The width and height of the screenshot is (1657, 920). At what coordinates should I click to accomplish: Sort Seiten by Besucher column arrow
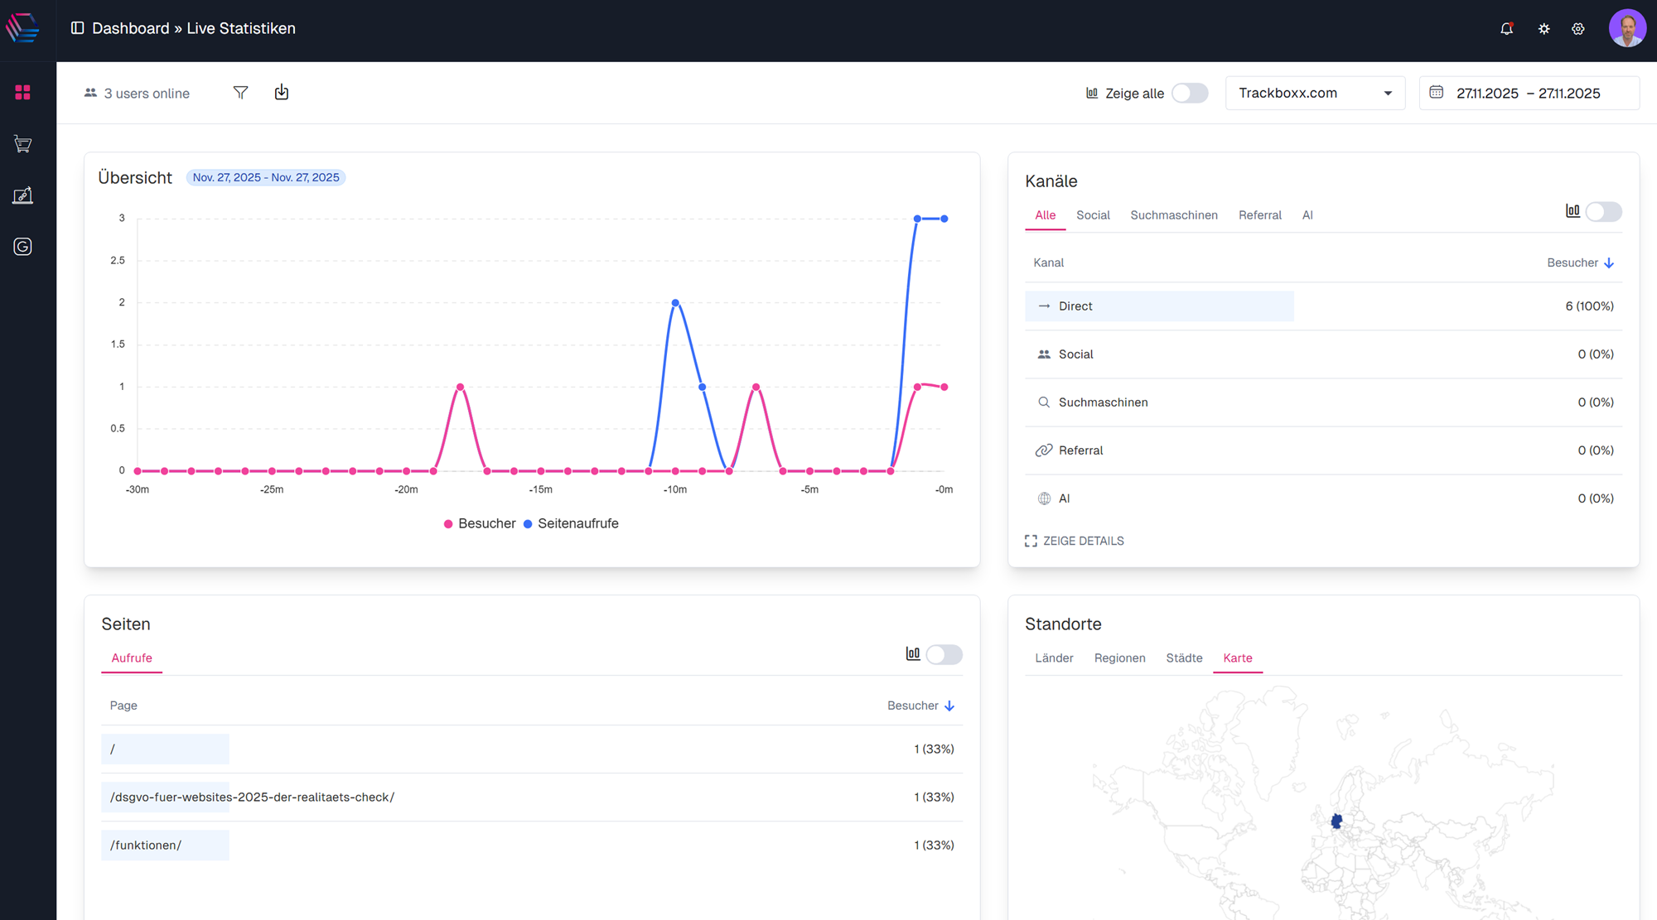(949, 706)
